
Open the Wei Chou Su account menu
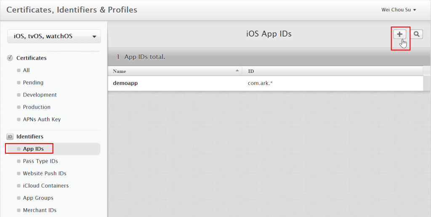399,10
